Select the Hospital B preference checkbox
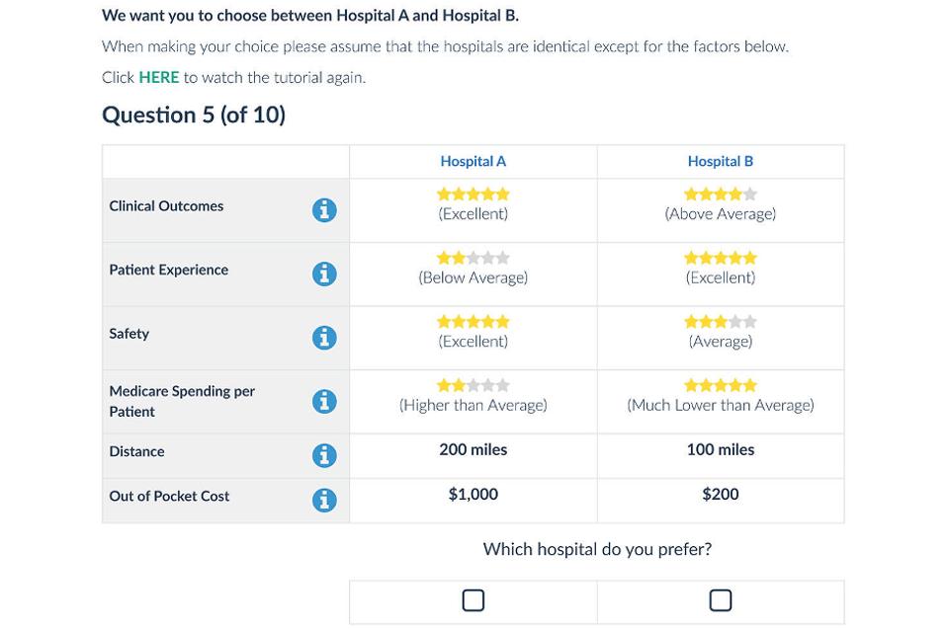This screenshot has height=629, width=947. point(721,600)
